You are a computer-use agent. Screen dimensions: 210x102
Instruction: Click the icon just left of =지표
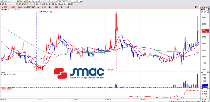click(x=30, y=4)
